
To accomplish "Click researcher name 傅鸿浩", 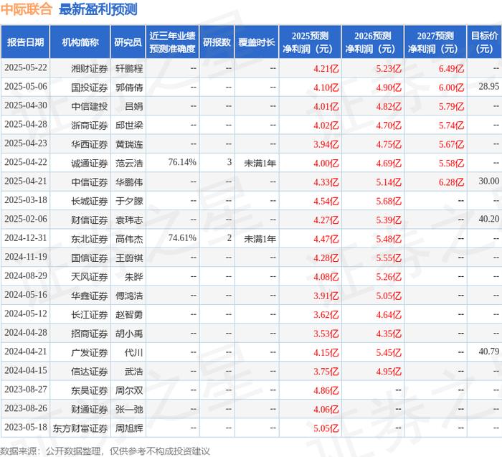I will coord(129,296).
